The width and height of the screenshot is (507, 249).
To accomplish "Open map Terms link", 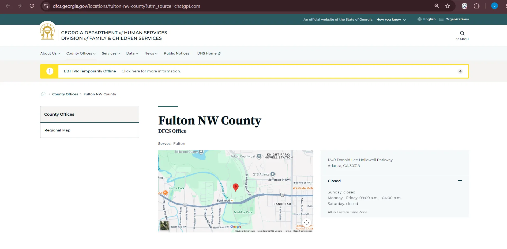I will [287, 231].
